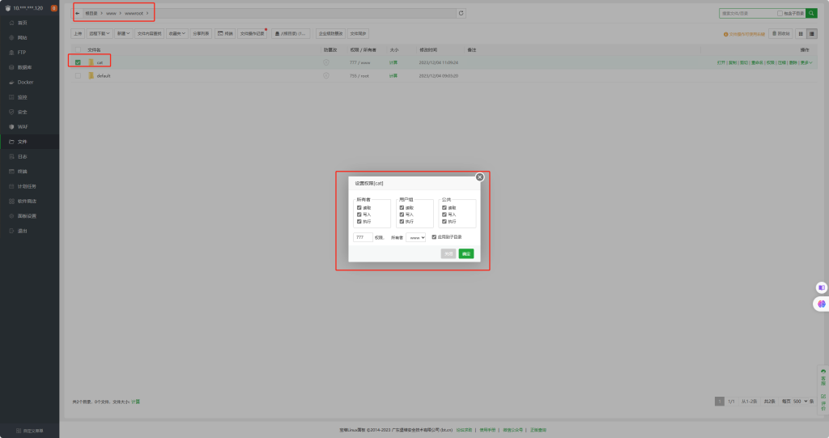This screenshot has width=829, height=438.
Task: Confirm permissions with green 确定 button
Action: click(466, 254)
